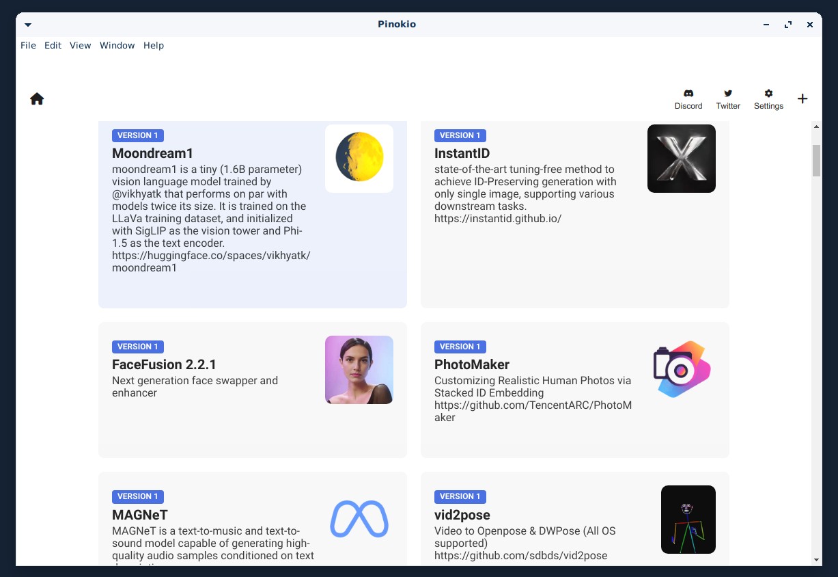
Task: Click the github.com/sdbds/vid2pose URL text
Action: pos(520,556)
